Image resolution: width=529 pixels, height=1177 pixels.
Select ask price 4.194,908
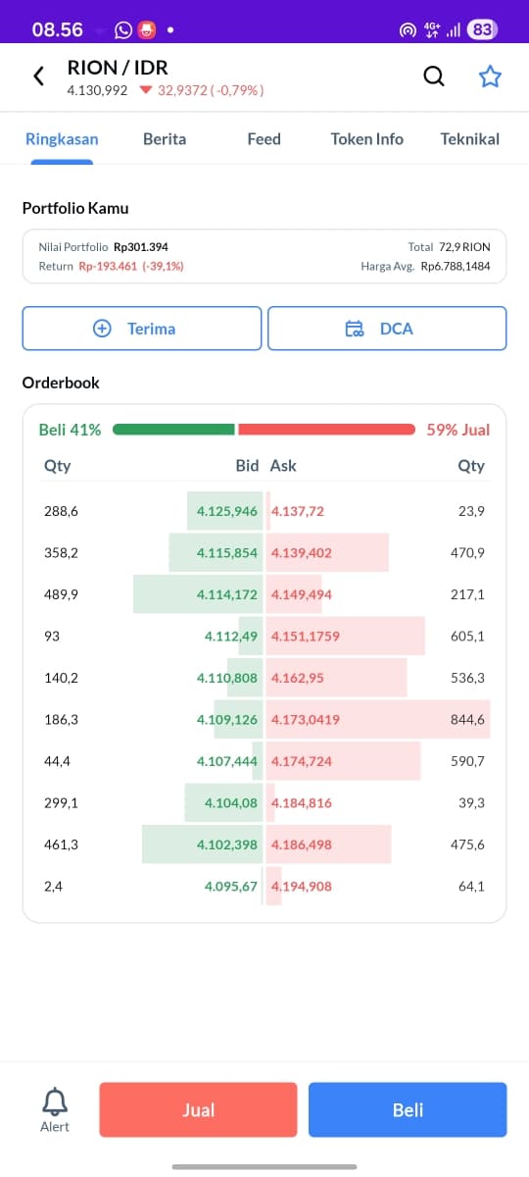click(302, 886)
